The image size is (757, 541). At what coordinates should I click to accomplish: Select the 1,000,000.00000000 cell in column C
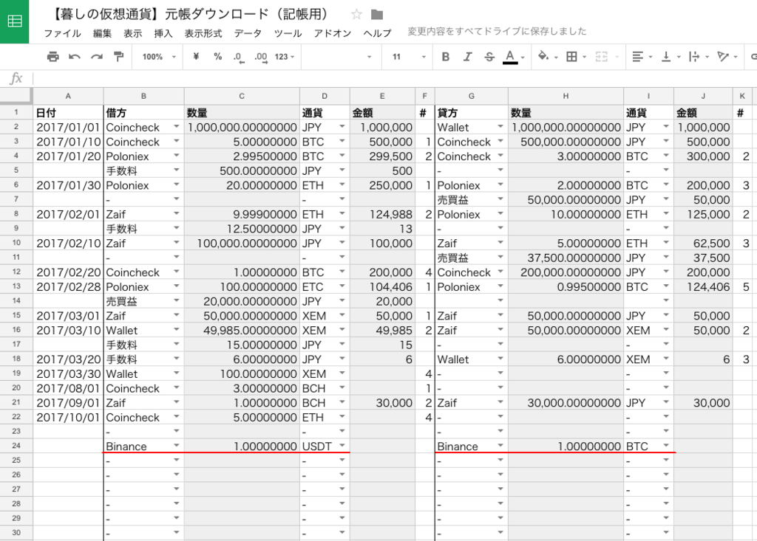242,127
